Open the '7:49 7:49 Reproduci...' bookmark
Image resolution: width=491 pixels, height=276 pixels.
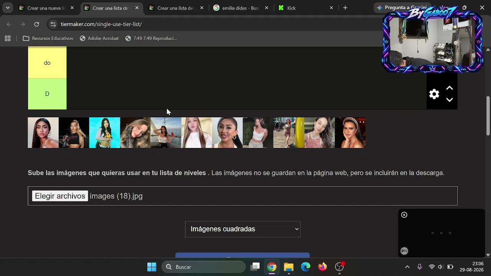151,38
